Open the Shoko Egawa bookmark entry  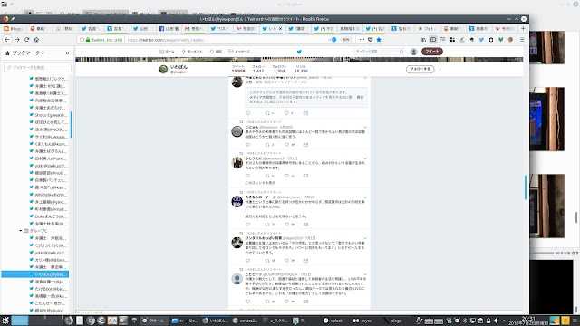pos(49,115)
